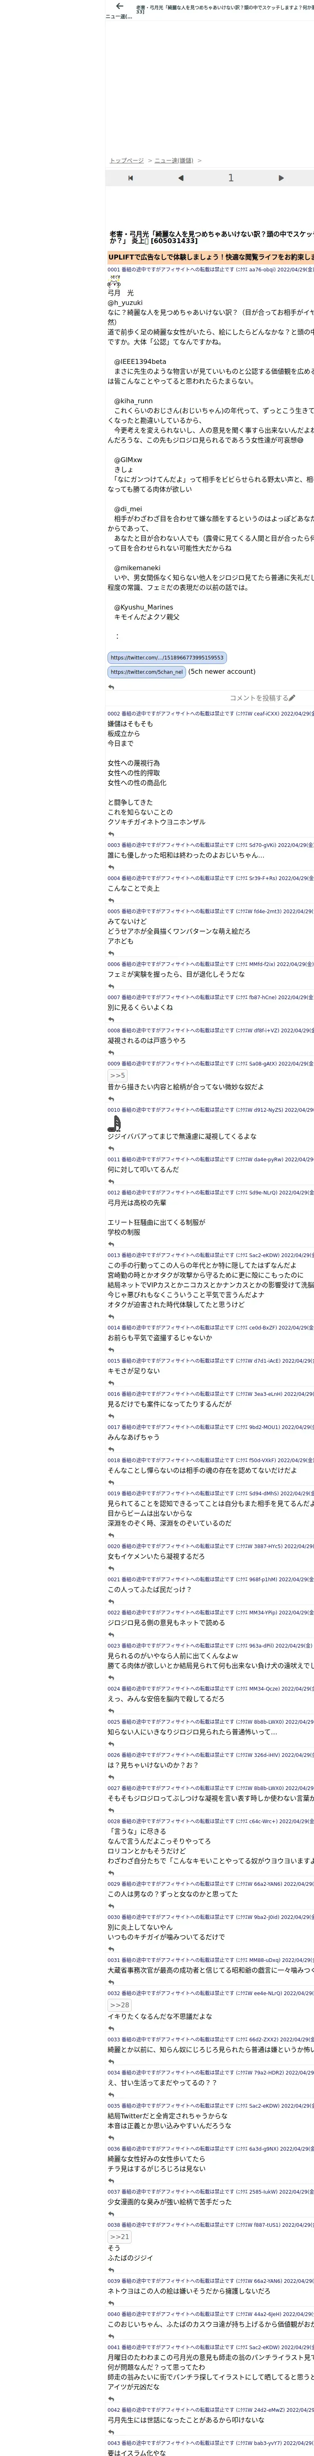Image resolution: width=314 pixels, height=2456 pixels.
Task: Reply to post 0006 via the arrow icon
Action: pyautogui.click(x=111, y=987)
